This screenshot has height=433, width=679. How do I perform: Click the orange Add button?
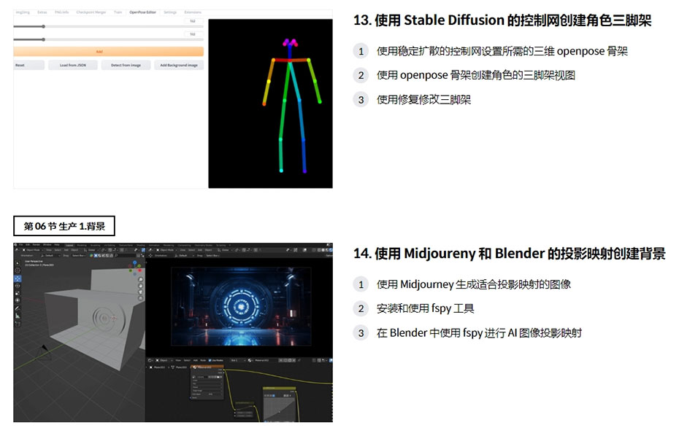click(x=108, y=52)
